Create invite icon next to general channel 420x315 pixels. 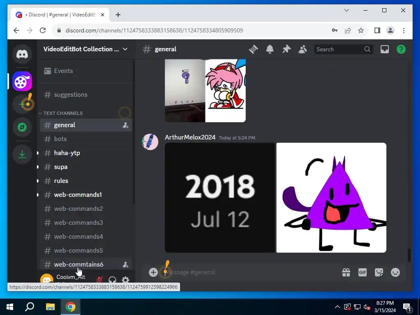(126, 125)
